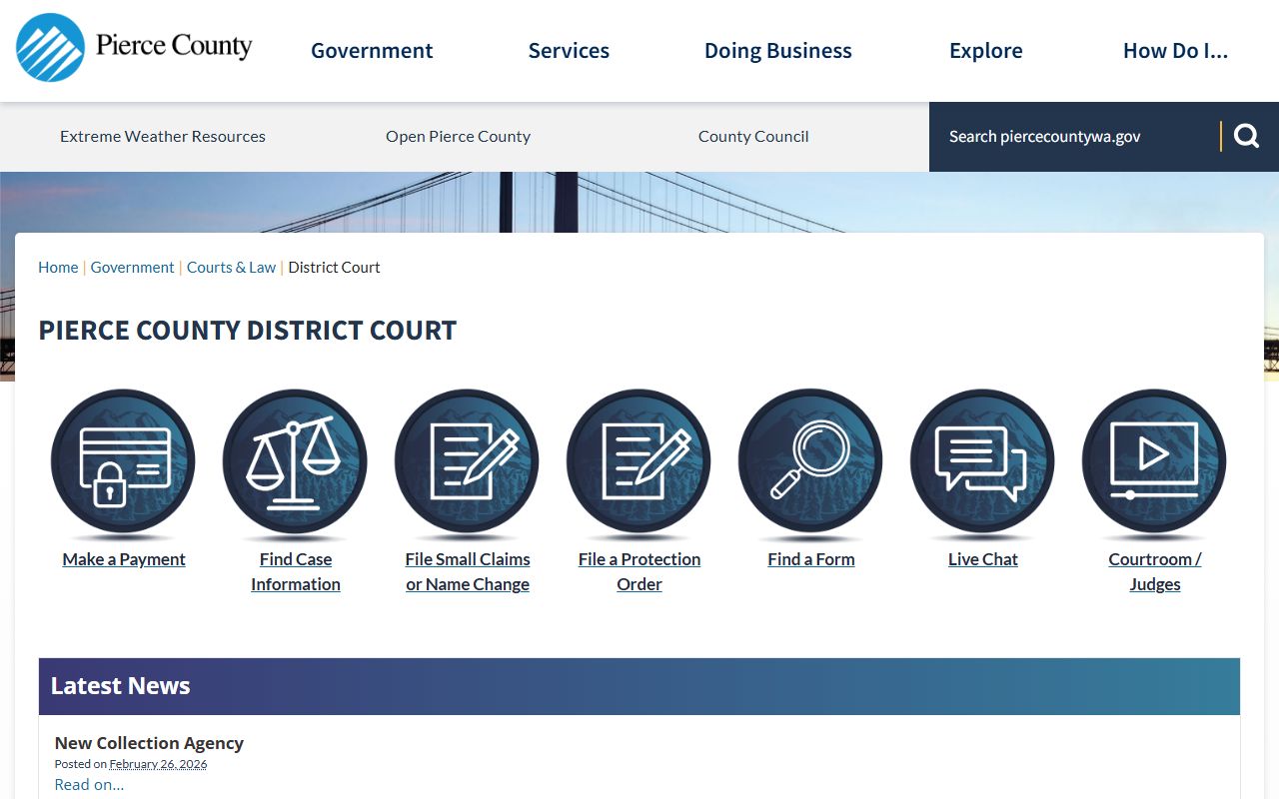Click the File a Protection Order icon
Viewport: 1279px width, 799px height.
pos(639,463)
